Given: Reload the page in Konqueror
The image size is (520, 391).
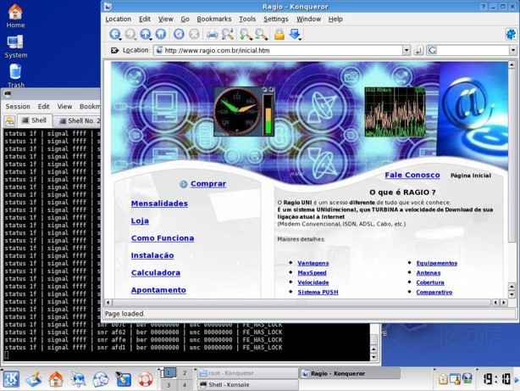Looking at the screenshot, I should (179, 34).
